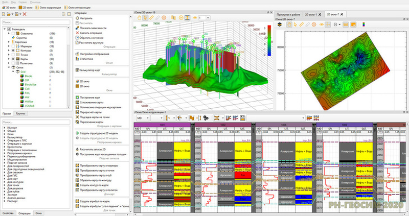Click the color palette icon in 2D window toolbar
Image resolution: width=409 pixels, height=216 pixels.
364,24
